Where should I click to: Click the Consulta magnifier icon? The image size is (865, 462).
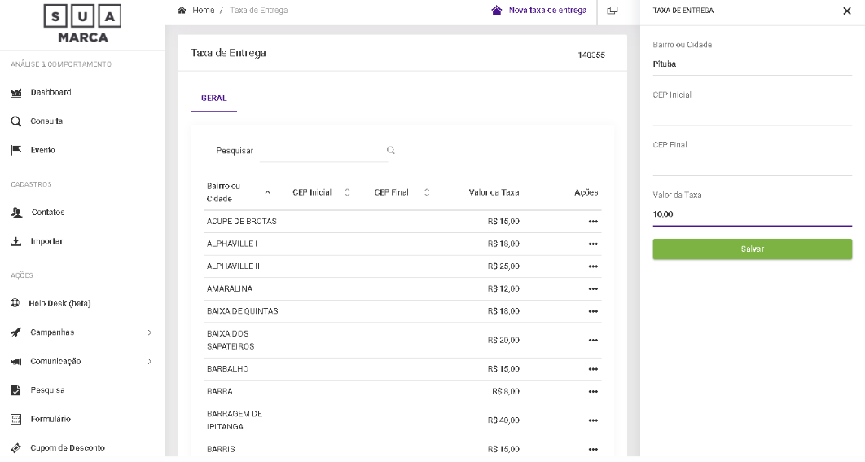click(x=15, y=121)
